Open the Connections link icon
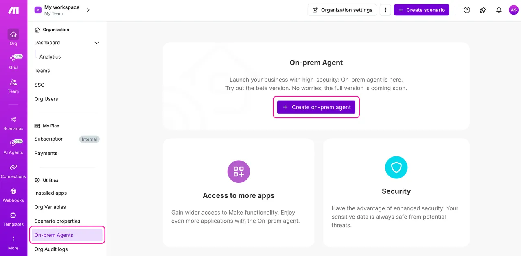521x256 pixels. 13,167
